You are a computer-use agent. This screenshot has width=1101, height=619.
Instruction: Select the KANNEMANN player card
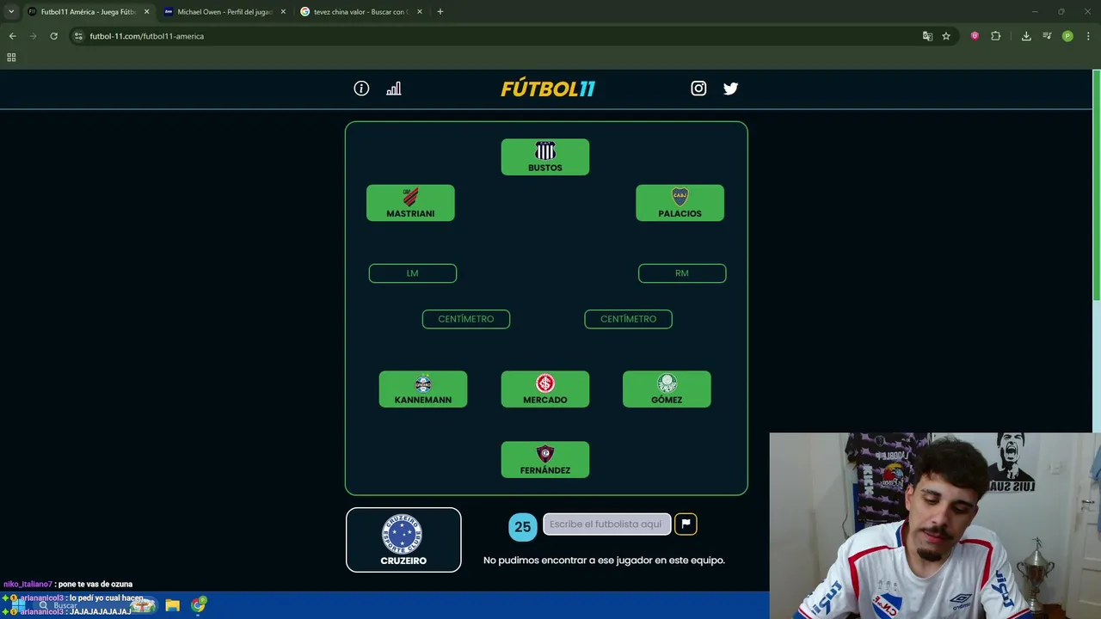pos(423,389)
